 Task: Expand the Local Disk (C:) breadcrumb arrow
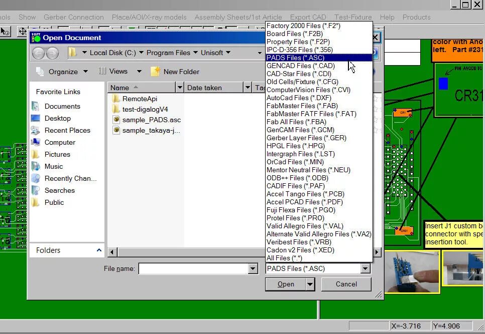coord(141,53)
